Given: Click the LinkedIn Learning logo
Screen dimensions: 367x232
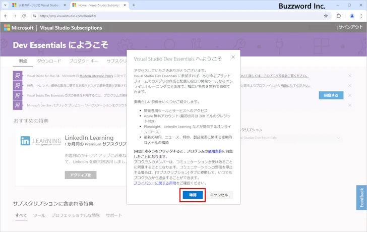Looking at the screenshot, I should (x=41, y=141).
